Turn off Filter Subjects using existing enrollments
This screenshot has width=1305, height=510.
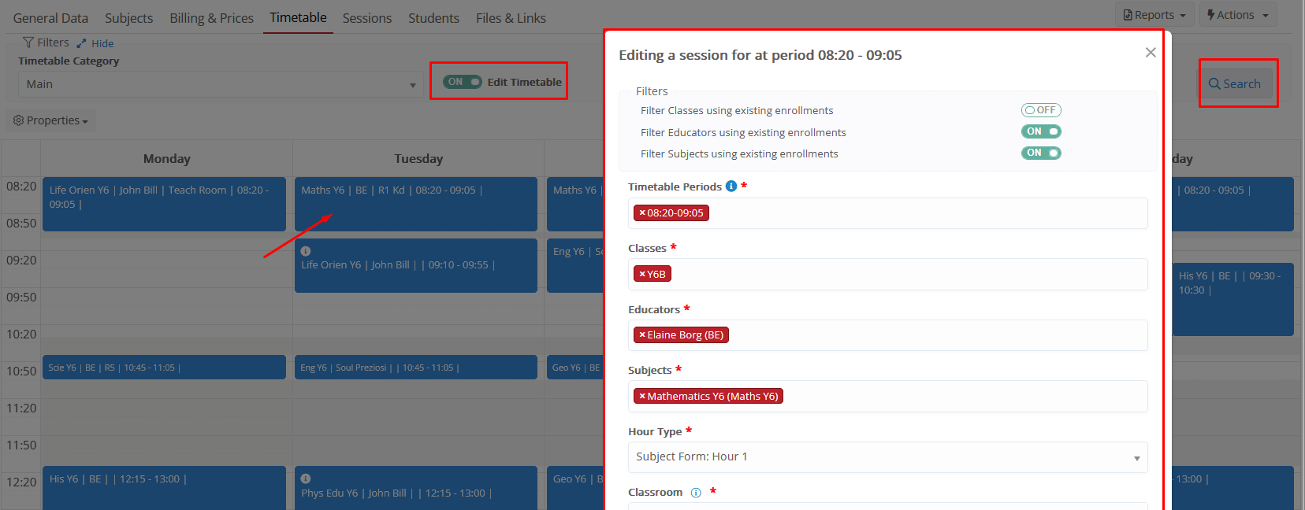[1041, 153]
